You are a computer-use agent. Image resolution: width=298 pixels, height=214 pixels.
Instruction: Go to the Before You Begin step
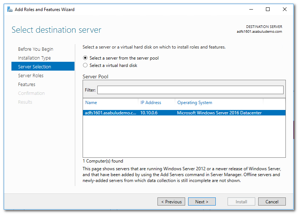pyautogui.click(x=35, y=49)
